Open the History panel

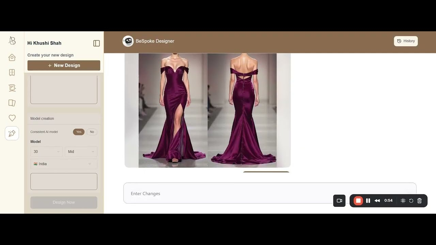[406, 41]
